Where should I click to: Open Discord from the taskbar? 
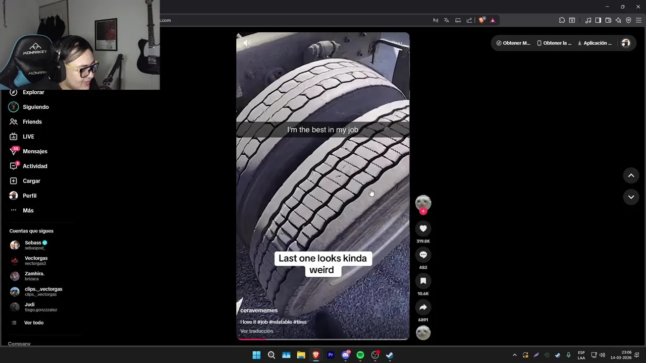click(346, 355)
